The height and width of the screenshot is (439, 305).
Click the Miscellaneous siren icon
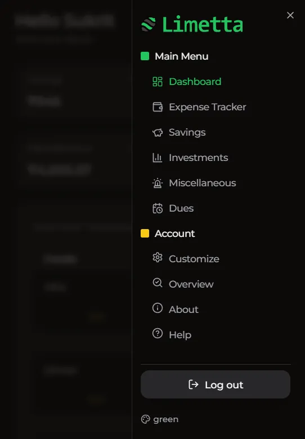coord(158,183)
